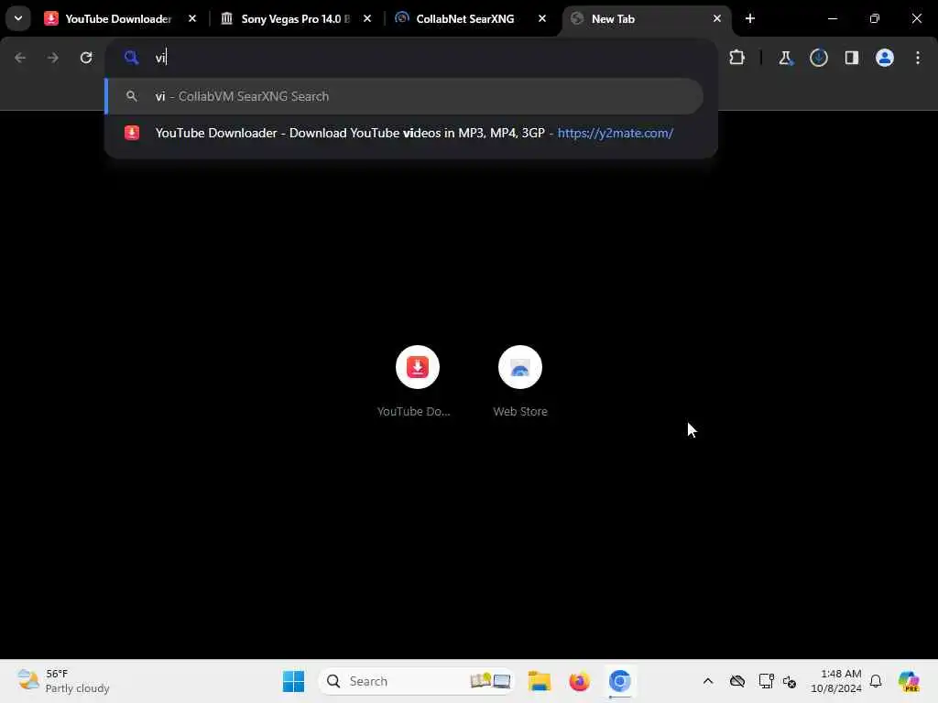Go back using the back arrow

click(x=20, y=58)
